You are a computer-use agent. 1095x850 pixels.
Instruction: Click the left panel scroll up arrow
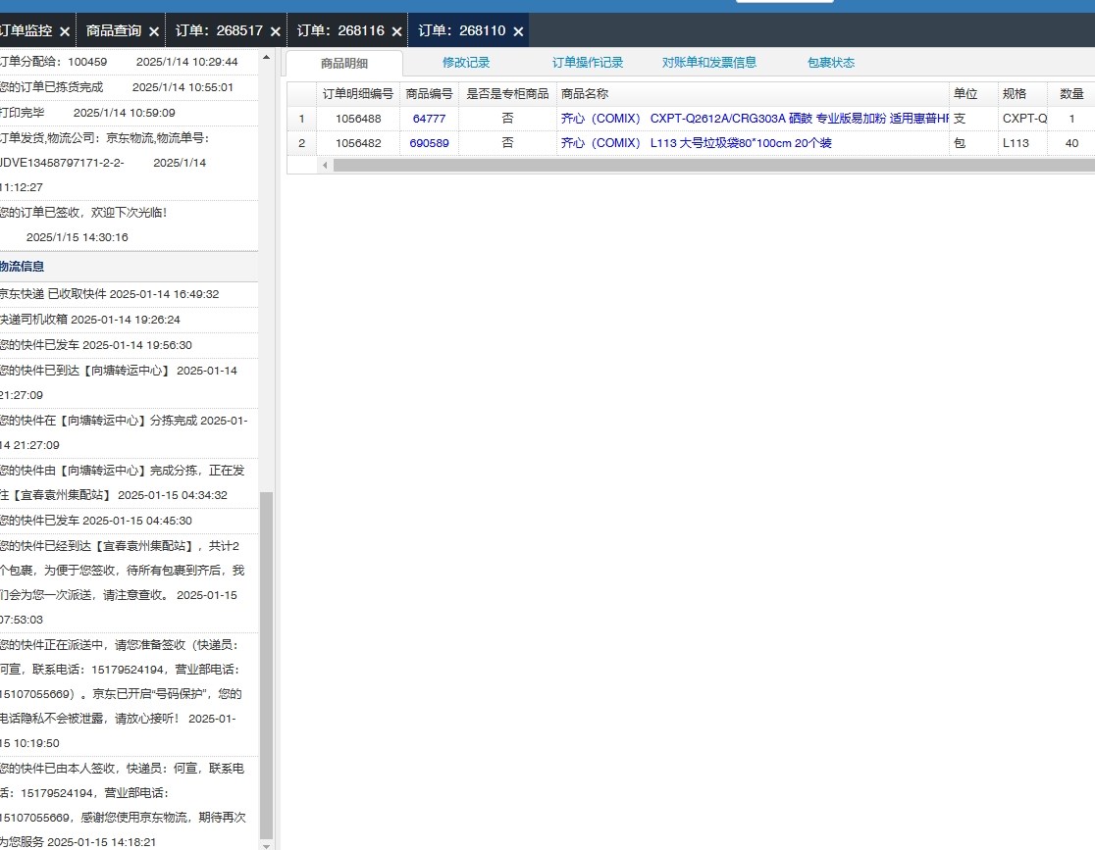[x=266, y=57]
